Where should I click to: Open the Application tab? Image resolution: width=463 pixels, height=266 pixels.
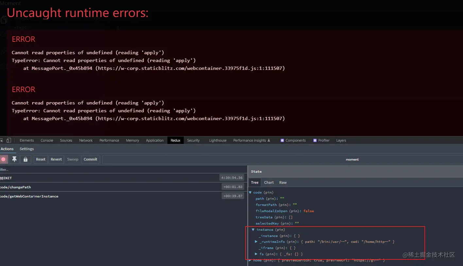[155, 140]
